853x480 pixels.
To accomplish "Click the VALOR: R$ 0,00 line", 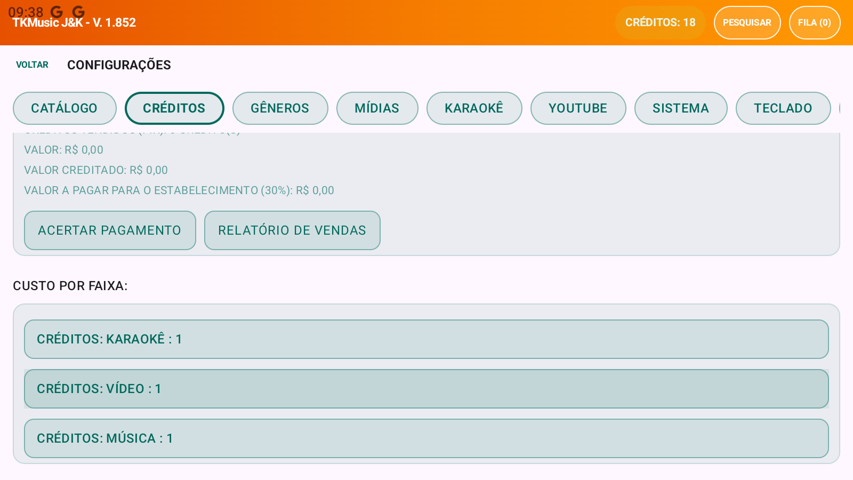I will (x=64, y=150).
